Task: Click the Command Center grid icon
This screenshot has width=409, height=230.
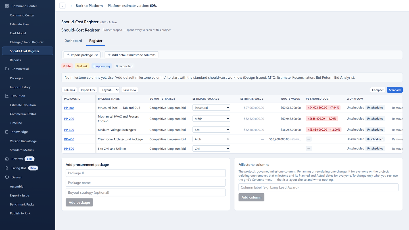Action: tap(7, 6)
